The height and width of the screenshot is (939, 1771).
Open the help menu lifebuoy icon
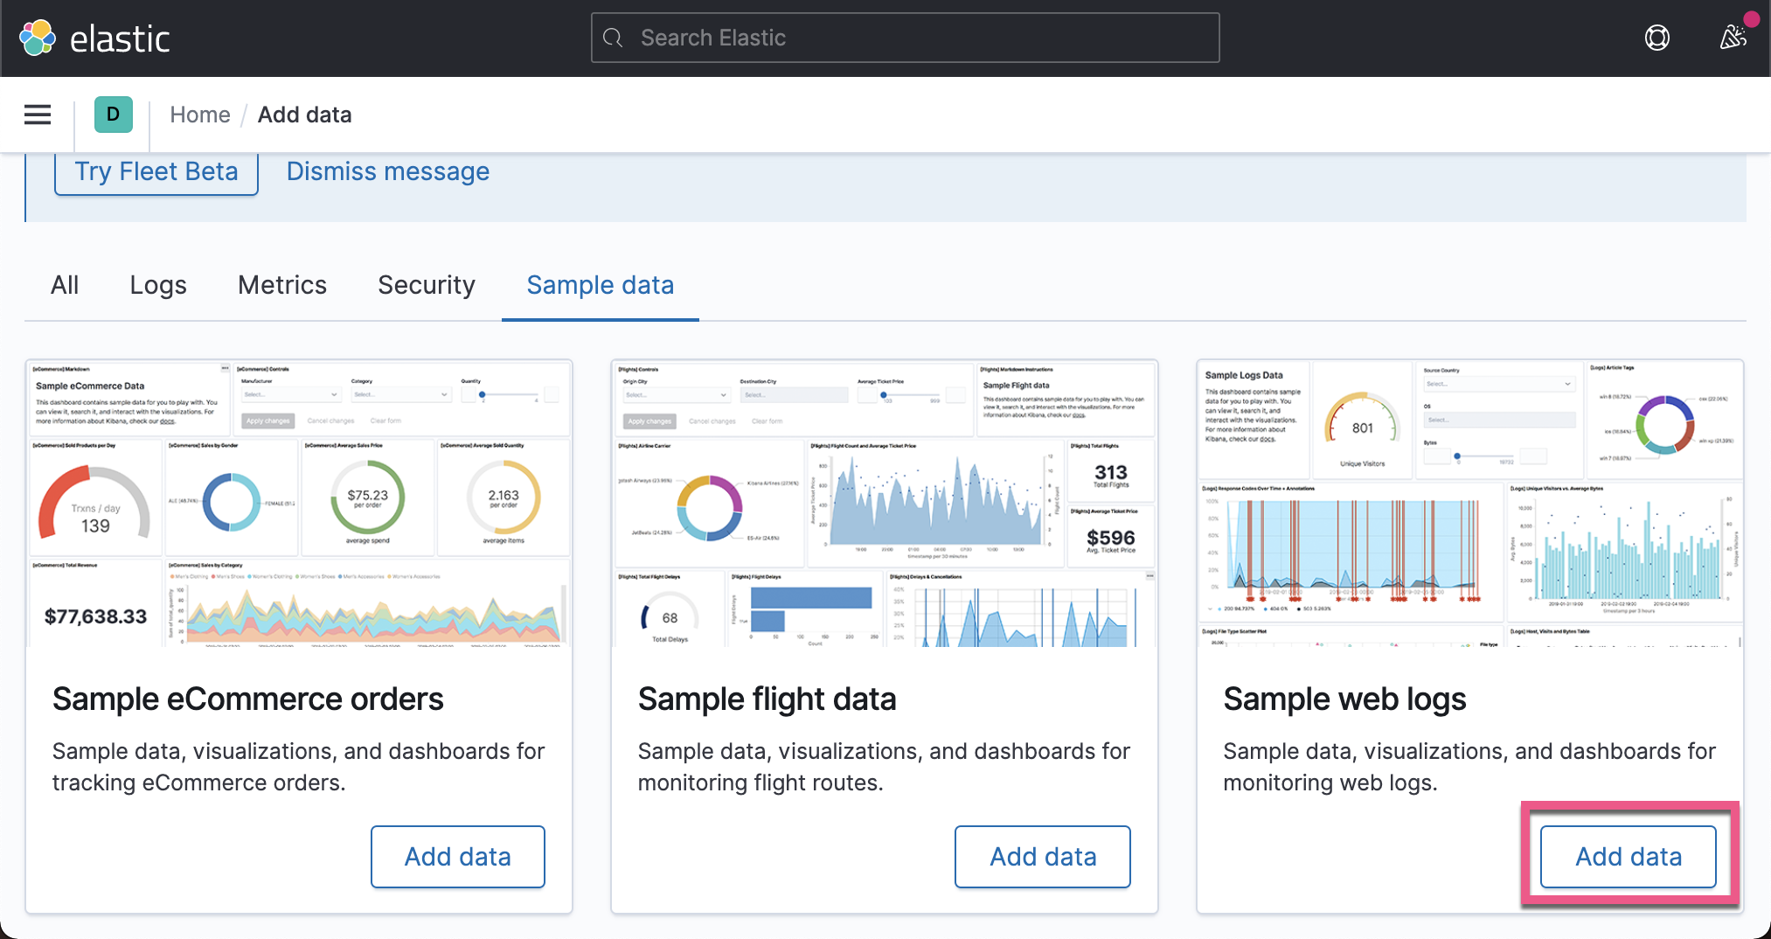click(1656, 38)
